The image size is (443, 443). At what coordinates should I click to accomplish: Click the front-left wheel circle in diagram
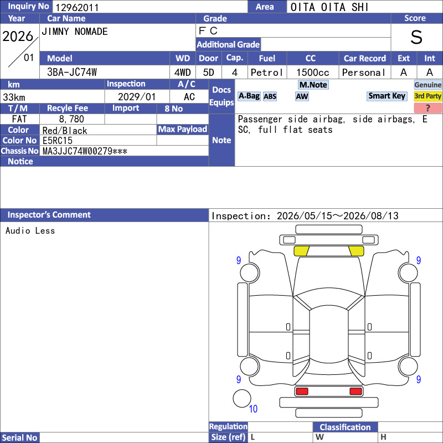click(250, 272)
